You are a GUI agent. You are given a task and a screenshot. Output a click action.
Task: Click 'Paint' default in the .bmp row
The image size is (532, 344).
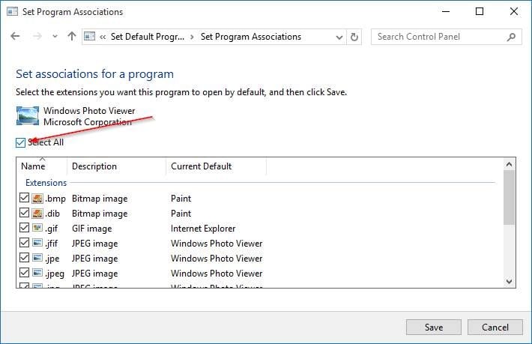click(x=181, y=199)
